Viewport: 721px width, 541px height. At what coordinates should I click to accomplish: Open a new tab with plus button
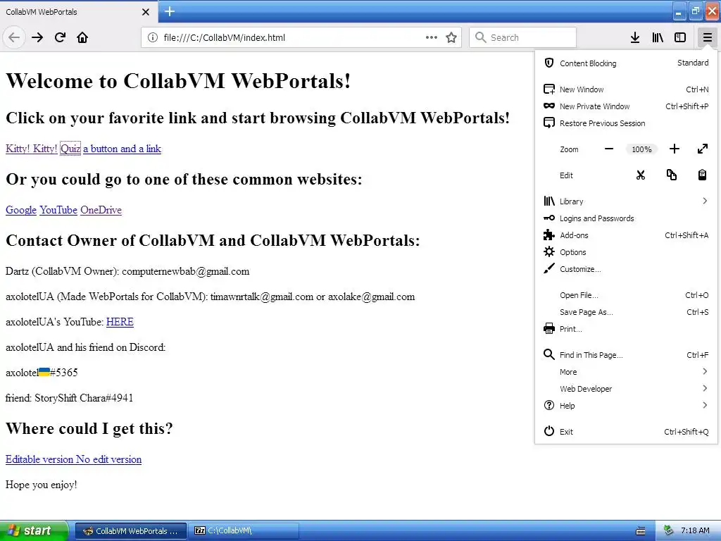pyautogui.click(x=169, y=11)
